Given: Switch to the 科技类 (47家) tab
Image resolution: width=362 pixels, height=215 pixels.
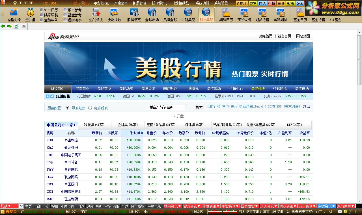Looking at the screenshot, I should click(94, 125).
